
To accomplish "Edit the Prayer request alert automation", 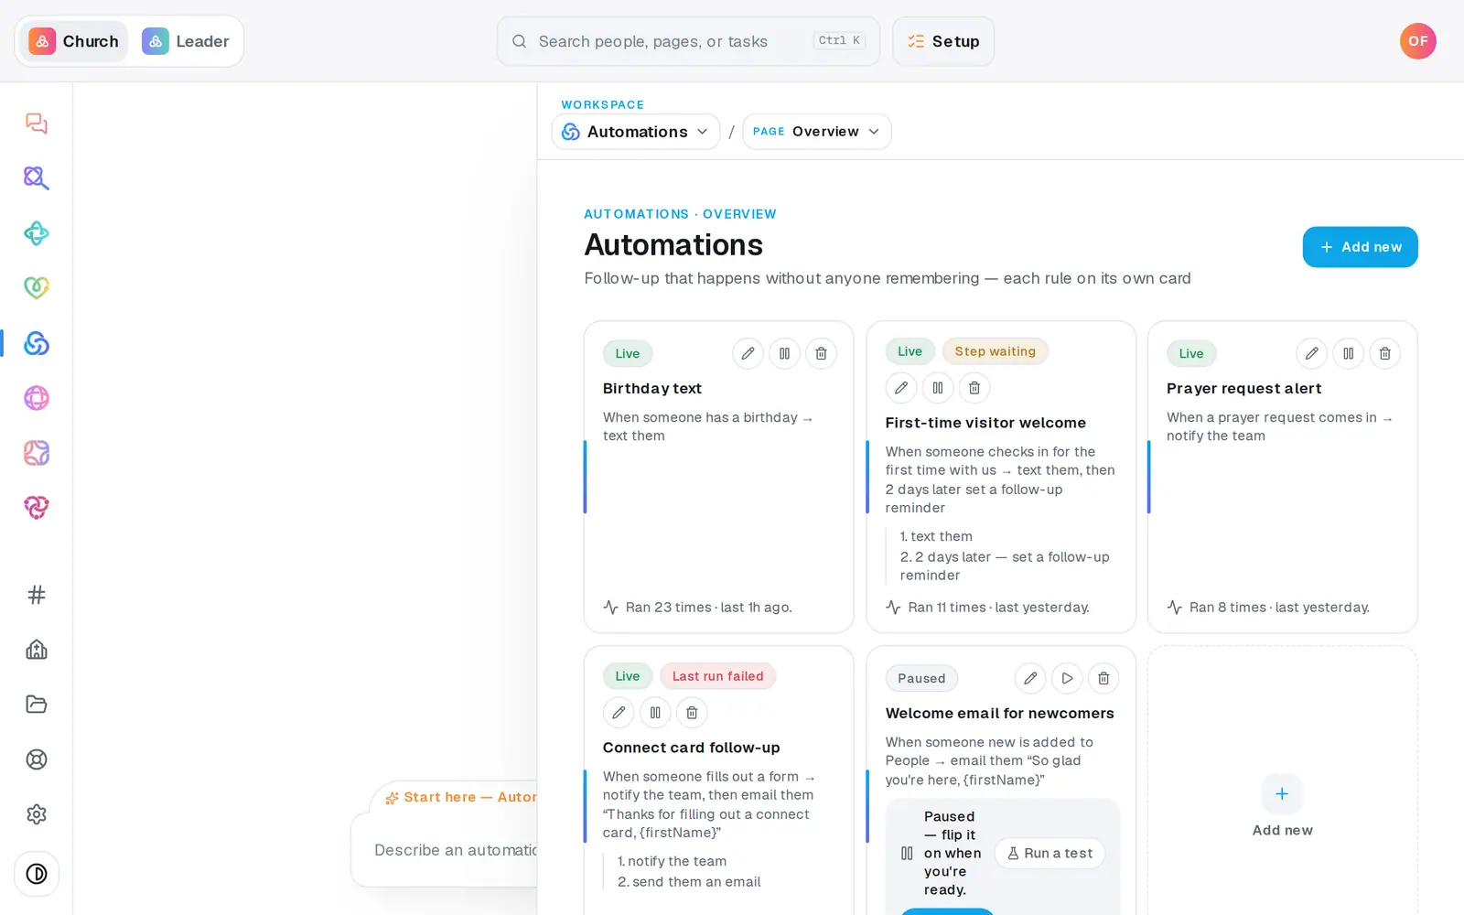I will click(1311, 353).
